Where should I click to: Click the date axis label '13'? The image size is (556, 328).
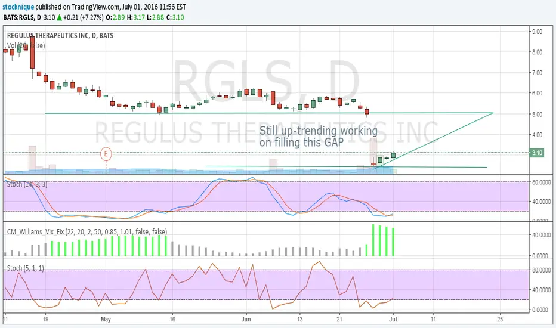pyautogui.click(x=299, y=319)
